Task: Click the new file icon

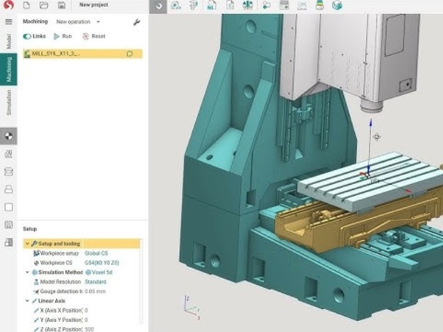Action: pos(26,5)
